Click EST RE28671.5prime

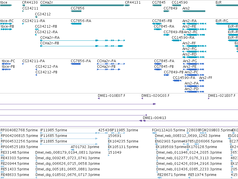(x=171, y=175)
